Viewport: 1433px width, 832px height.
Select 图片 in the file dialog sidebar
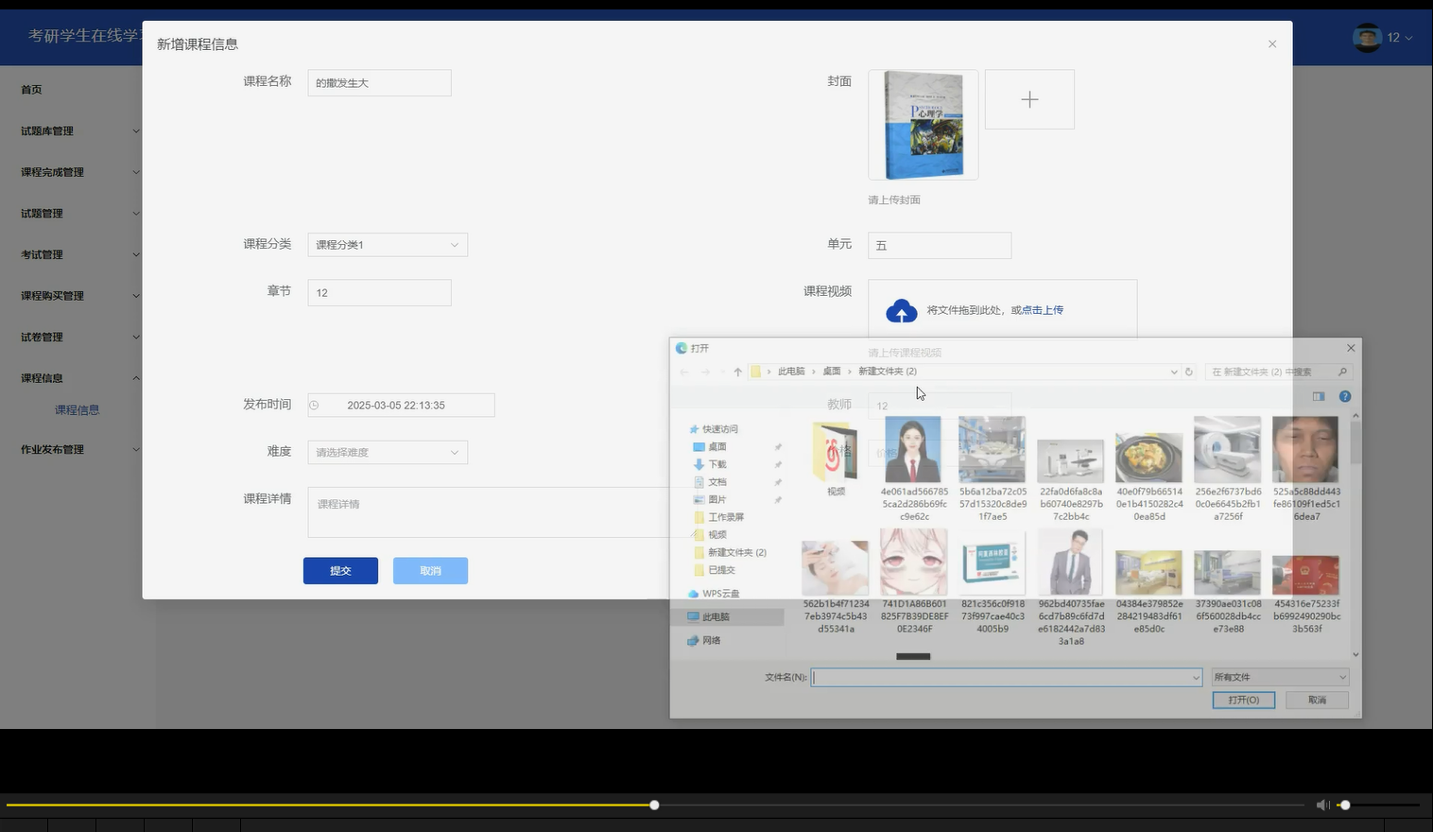pyautogui.click(x=711, y=499)
